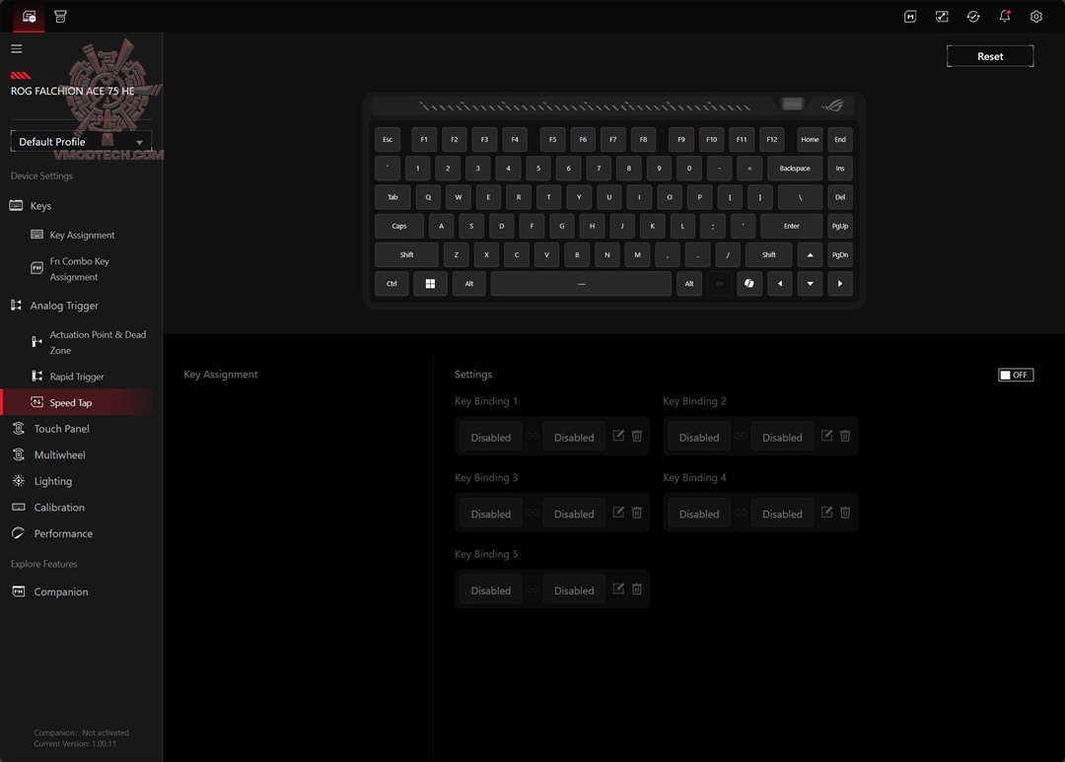Click the Home key on keyboard
This screenshot has width=1065, height=762.
[x=810, y=139]
